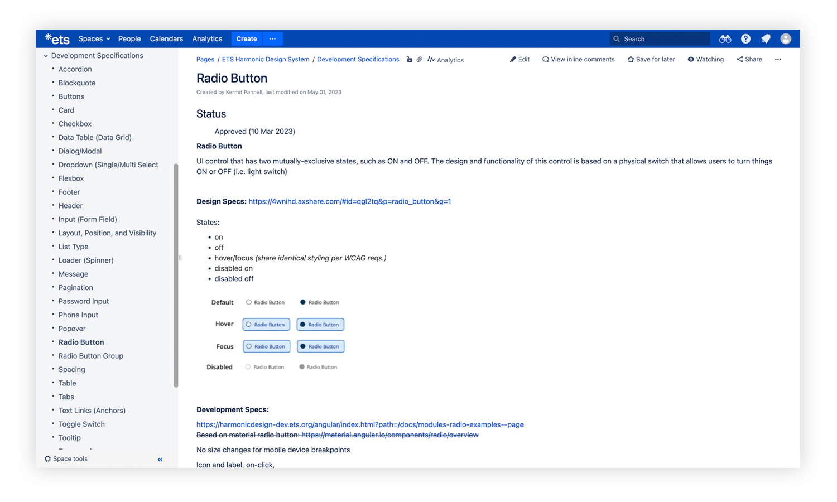
Task: Open Dialog/Modal page in sidebar
Action: pyautogui.click(x=80, y=151)
